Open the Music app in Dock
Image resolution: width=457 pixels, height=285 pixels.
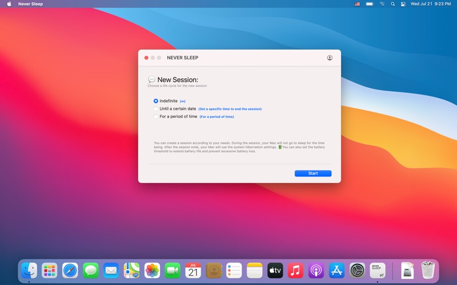click(x=295, y=270)
